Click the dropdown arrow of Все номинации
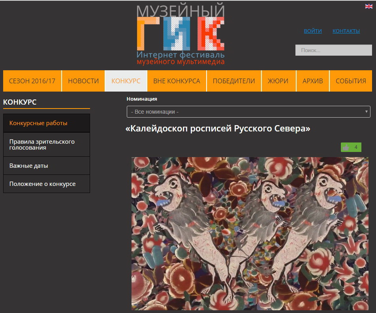 (366, 112)
